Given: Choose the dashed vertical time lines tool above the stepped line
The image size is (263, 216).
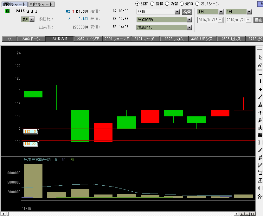Looking at the screenshot, I should pyautogui.click(x=260, y=143).
